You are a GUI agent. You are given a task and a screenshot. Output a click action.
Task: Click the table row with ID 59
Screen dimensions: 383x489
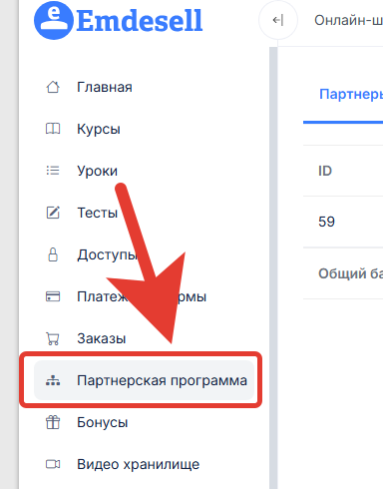pyautogui.click(x=343, y=222)
